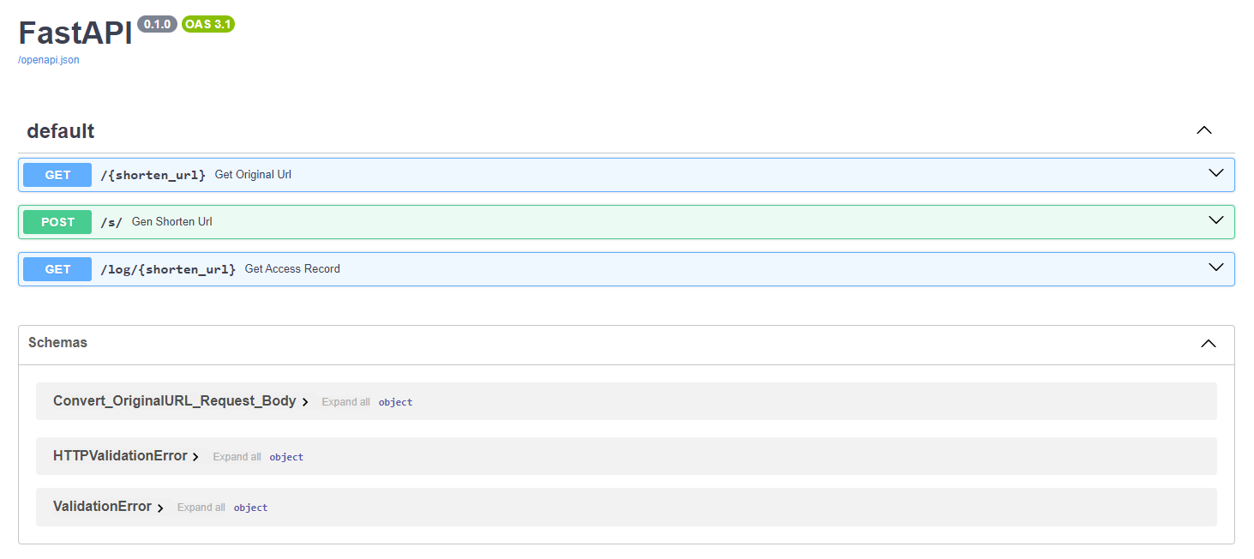Image resolution: width=1254 pixels, height=559 pixels.
Task: Expand POST /s/ row arrow
Action: pos(1215,219)
